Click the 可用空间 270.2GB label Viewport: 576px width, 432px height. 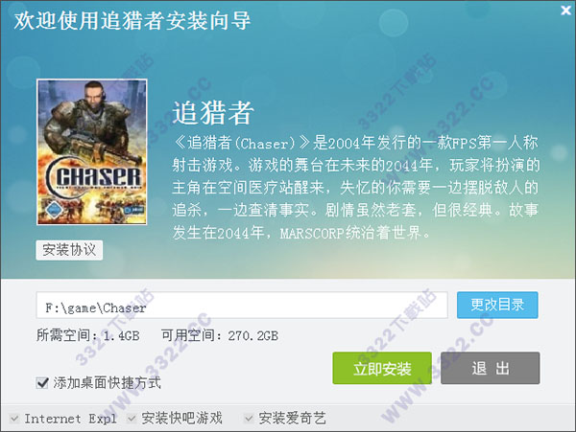(x=220, y=335)
